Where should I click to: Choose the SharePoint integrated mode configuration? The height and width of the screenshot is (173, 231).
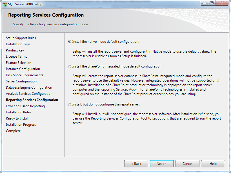pos(69,66)
